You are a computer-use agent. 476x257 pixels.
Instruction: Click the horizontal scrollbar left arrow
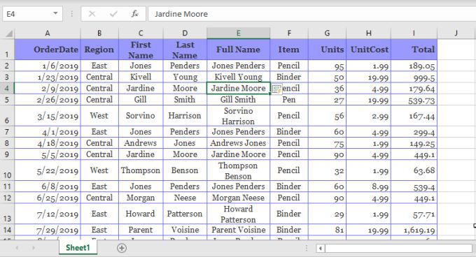coord(321,249)
